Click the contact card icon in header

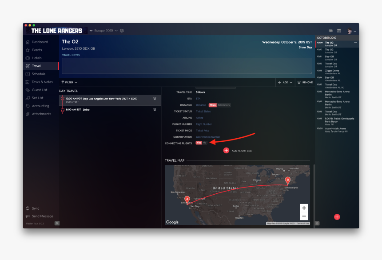pos(330,31)
